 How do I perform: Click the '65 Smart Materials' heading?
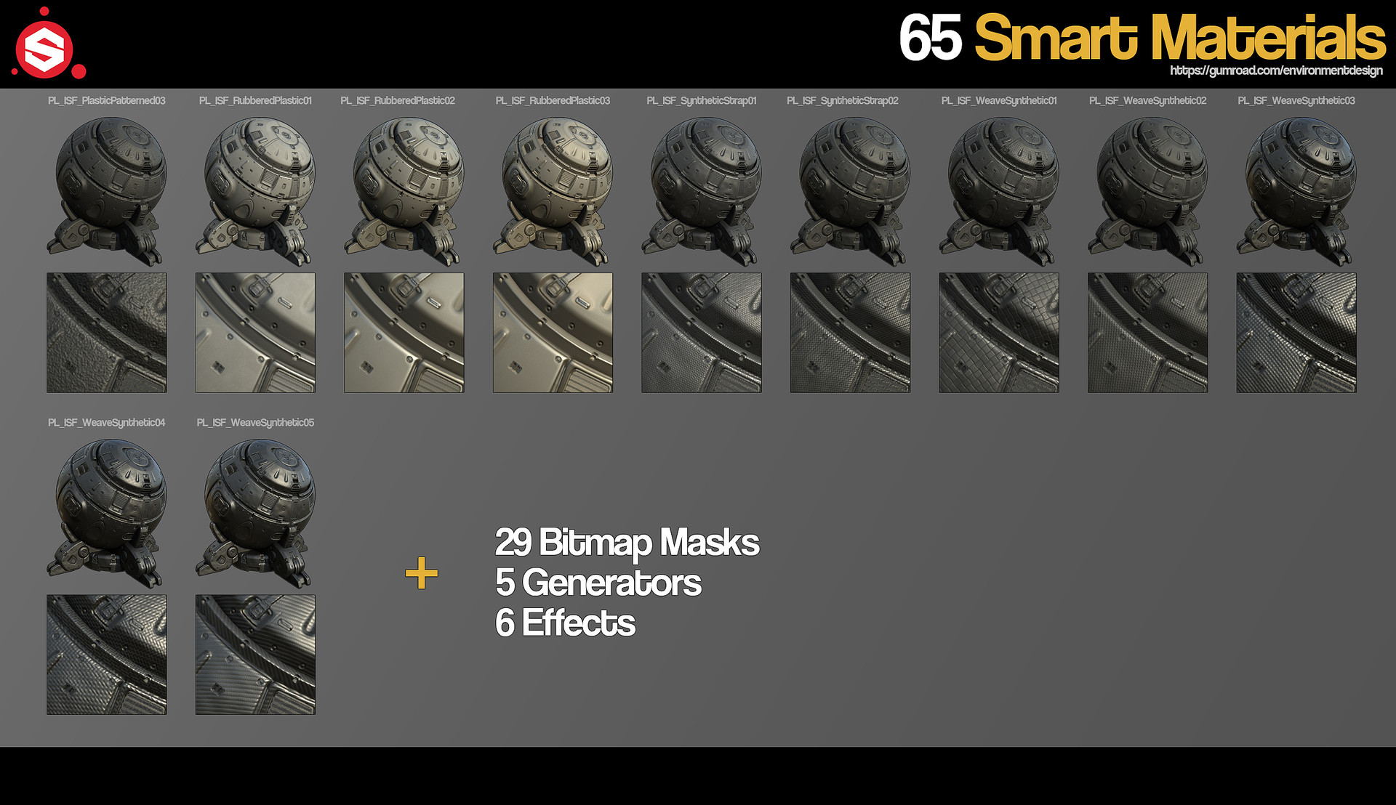1142,37
